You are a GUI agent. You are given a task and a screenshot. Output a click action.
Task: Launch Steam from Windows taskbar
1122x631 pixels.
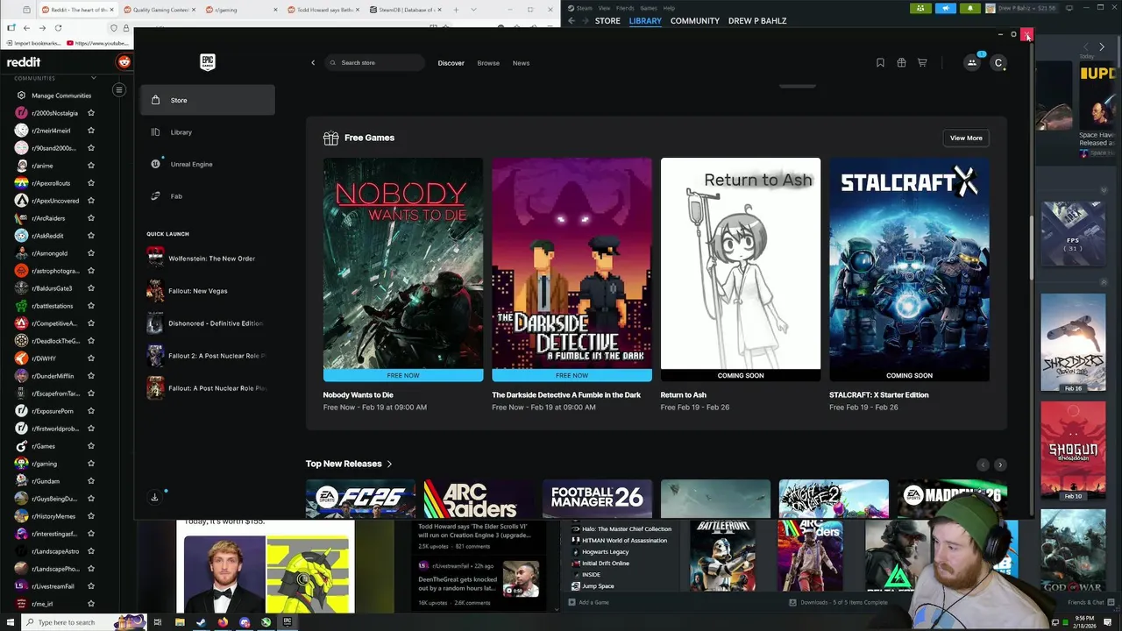tap(201, 622)
